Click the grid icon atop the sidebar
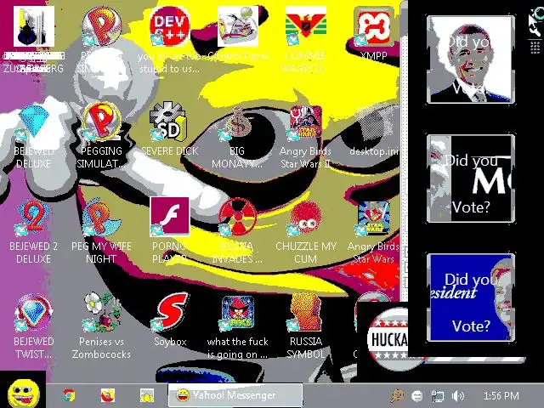The image size is (544, 408). tap(535, 48)
